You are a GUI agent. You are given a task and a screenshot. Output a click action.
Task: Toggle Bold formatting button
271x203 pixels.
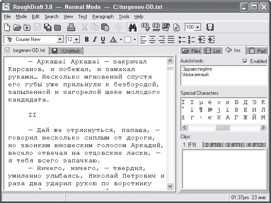[87, 39]
